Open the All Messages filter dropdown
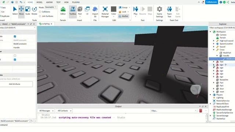 click(x=46, y=111)
